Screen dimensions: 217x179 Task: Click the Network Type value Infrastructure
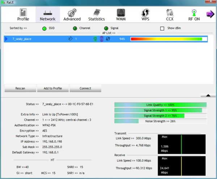[x=52, y=136]
